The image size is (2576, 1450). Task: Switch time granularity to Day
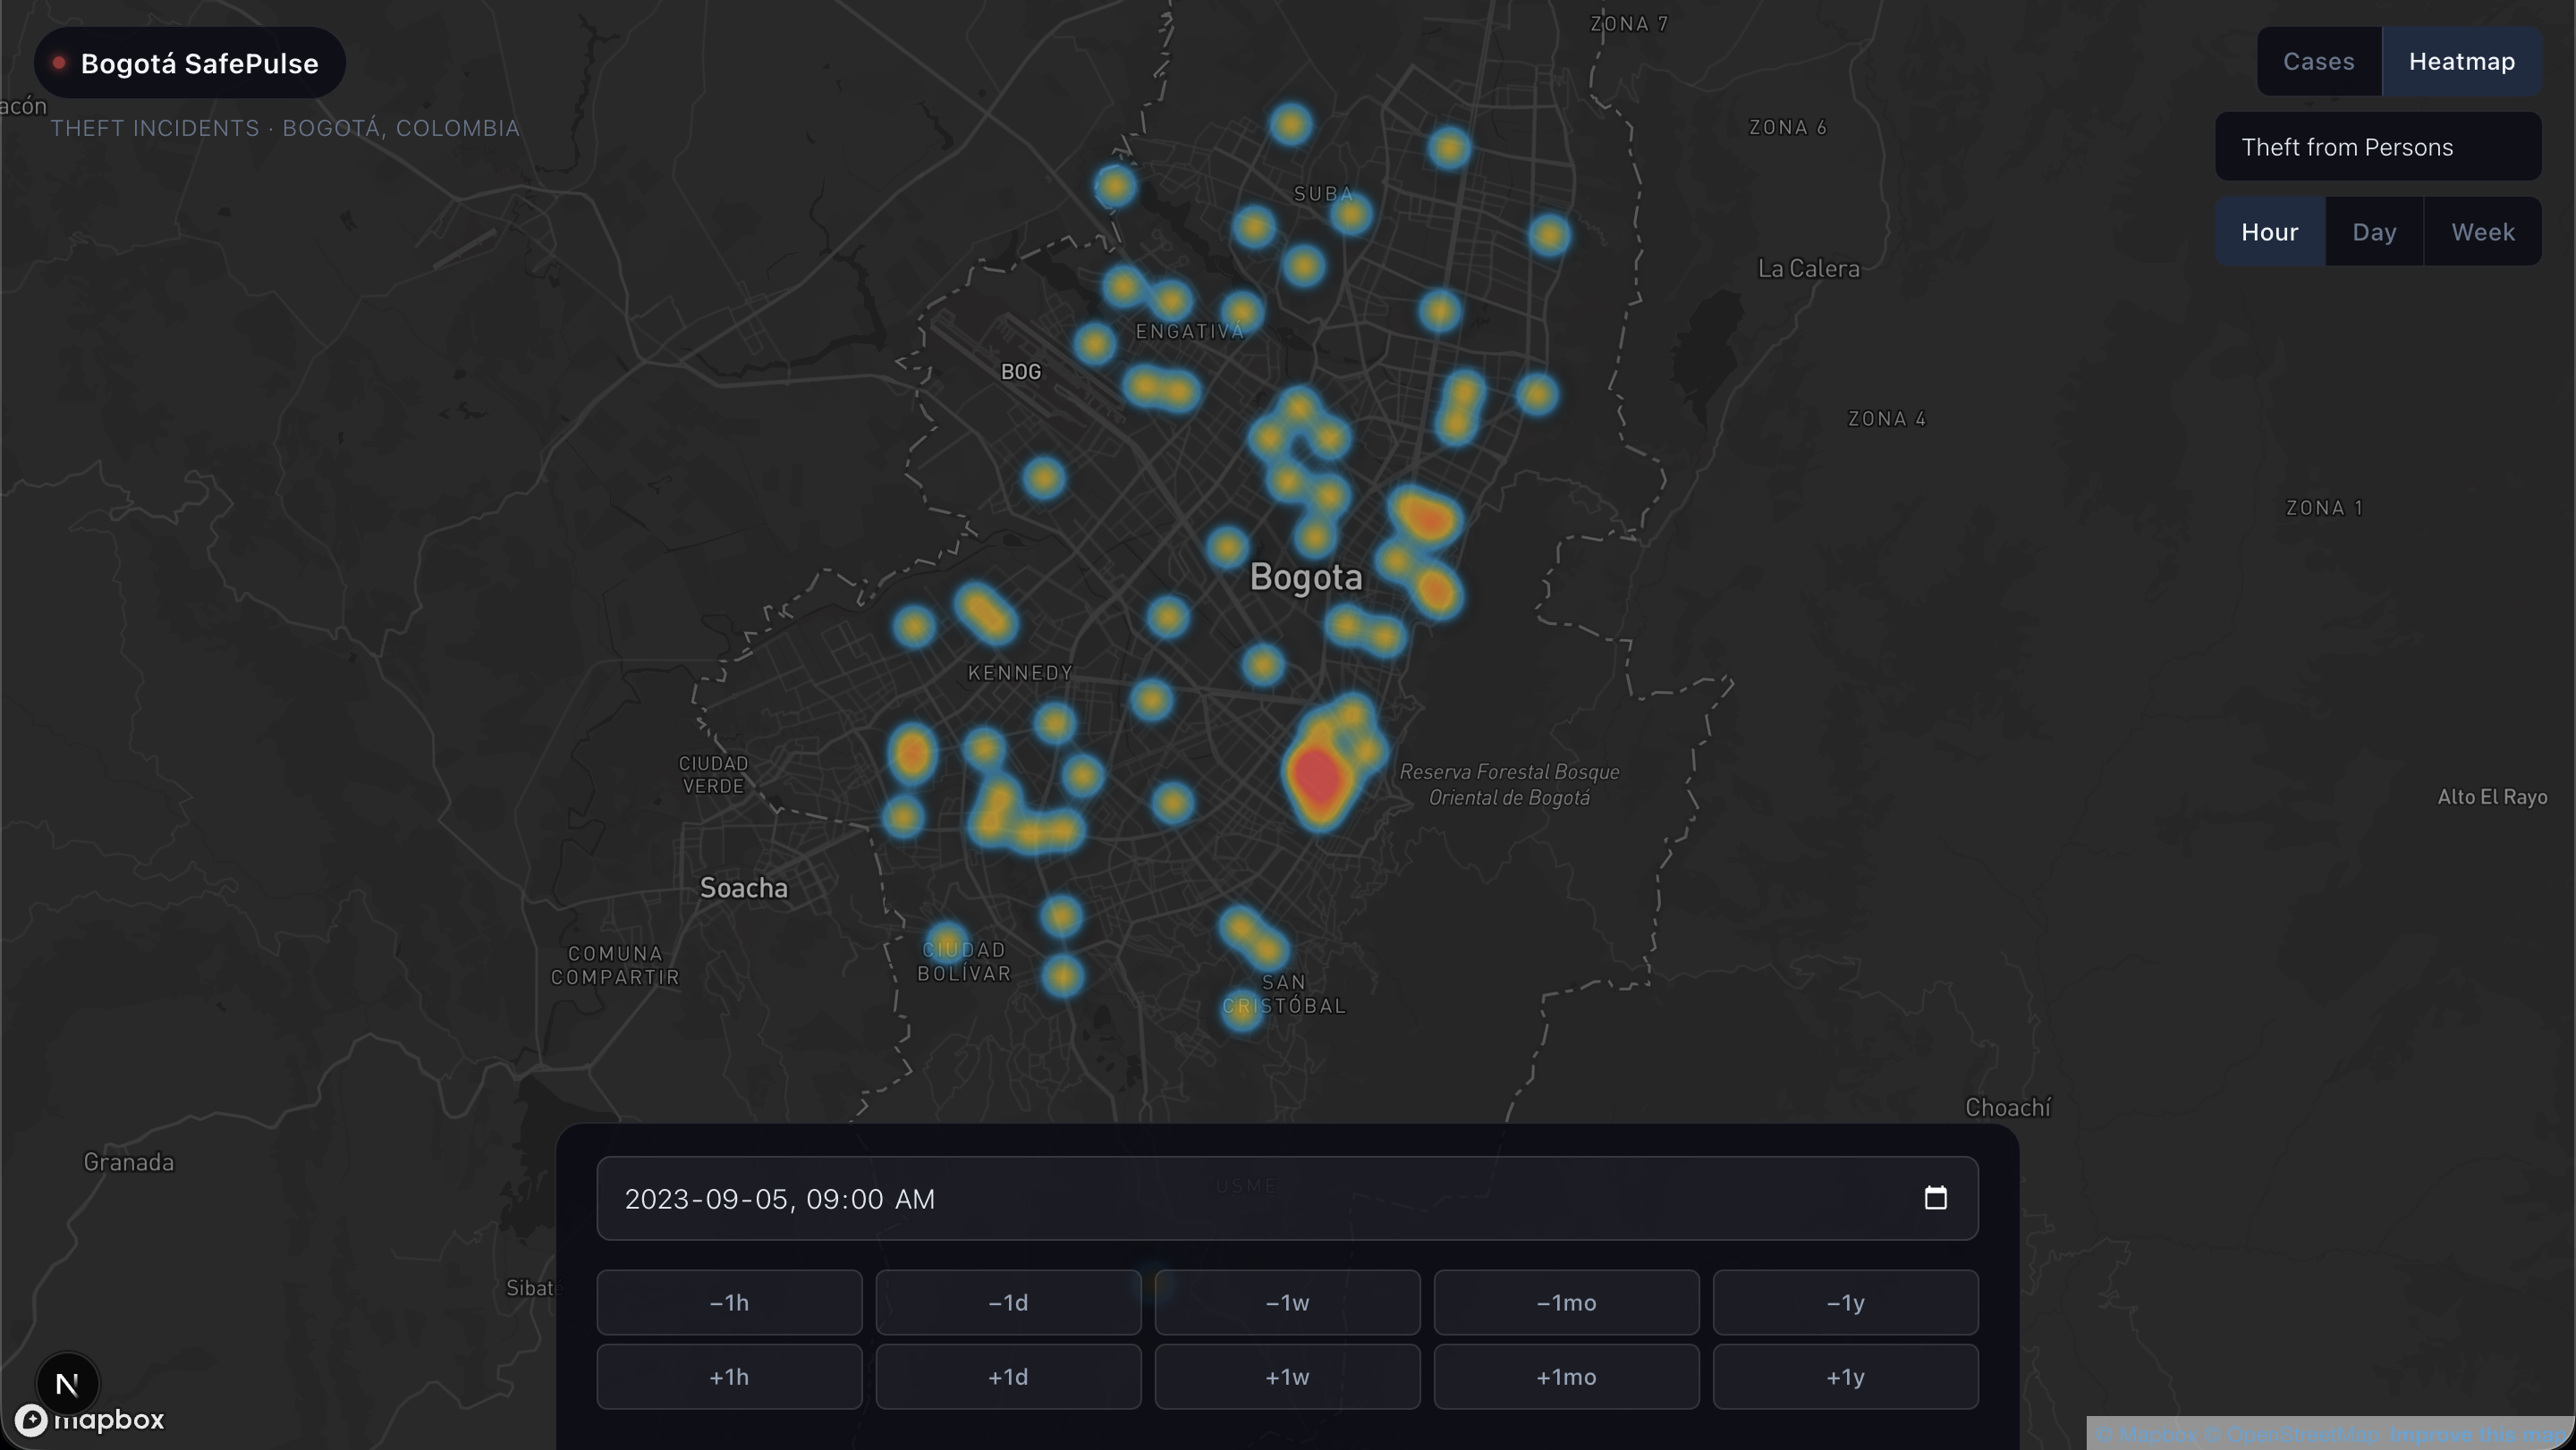(x=2374, y=231)
